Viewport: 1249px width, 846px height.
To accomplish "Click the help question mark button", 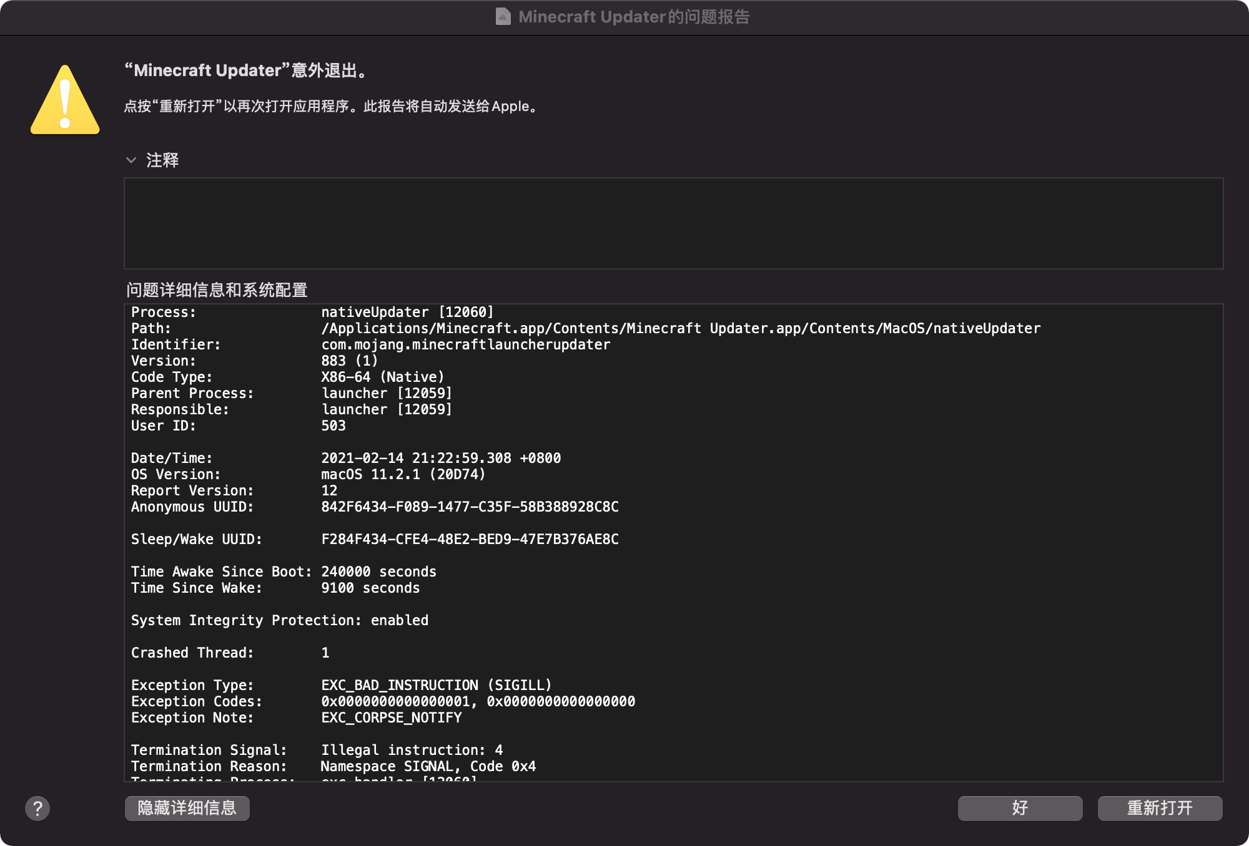I will [37, 809].
